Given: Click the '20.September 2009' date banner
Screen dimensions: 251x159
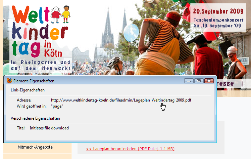Looking at the screenshot, I should click(x=218, y=11).
